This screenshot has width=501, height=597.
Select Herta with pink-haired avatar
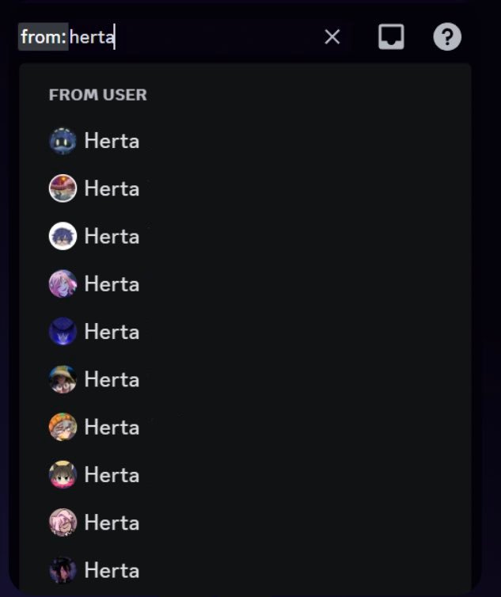(245, 283)
